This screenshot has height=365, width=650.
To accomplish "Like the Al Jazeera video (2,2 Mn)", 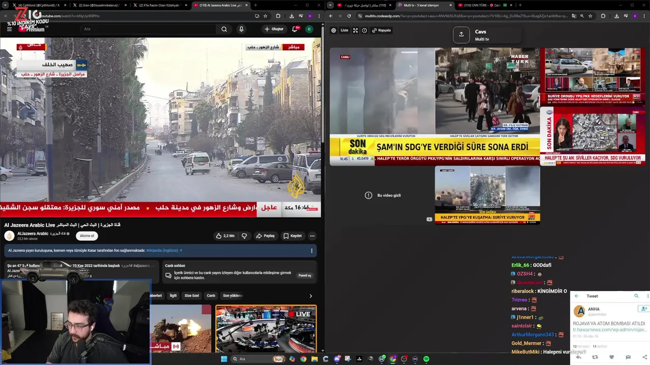I will coord(225,236).
